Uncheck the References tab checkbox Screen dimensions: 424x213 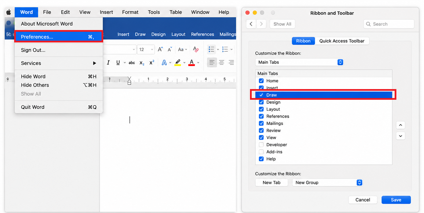(x=261, y=116)
